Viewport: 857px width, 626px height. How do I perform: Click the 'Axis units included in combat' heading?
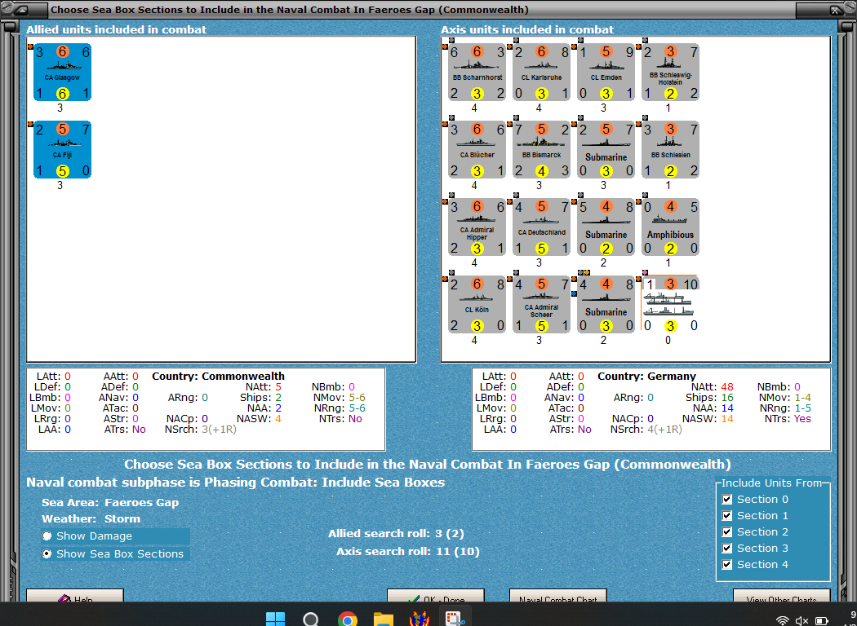click(x=527, y=29)
